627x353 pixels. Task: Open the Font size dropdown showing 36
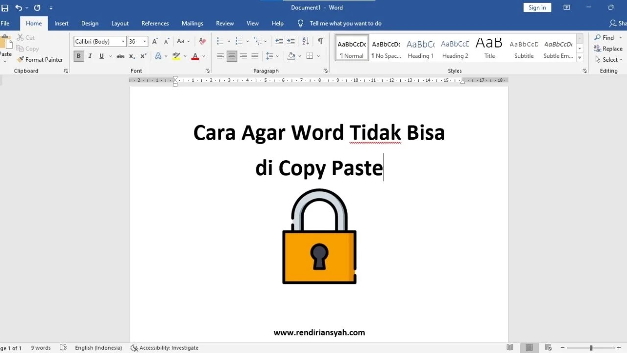145,42
